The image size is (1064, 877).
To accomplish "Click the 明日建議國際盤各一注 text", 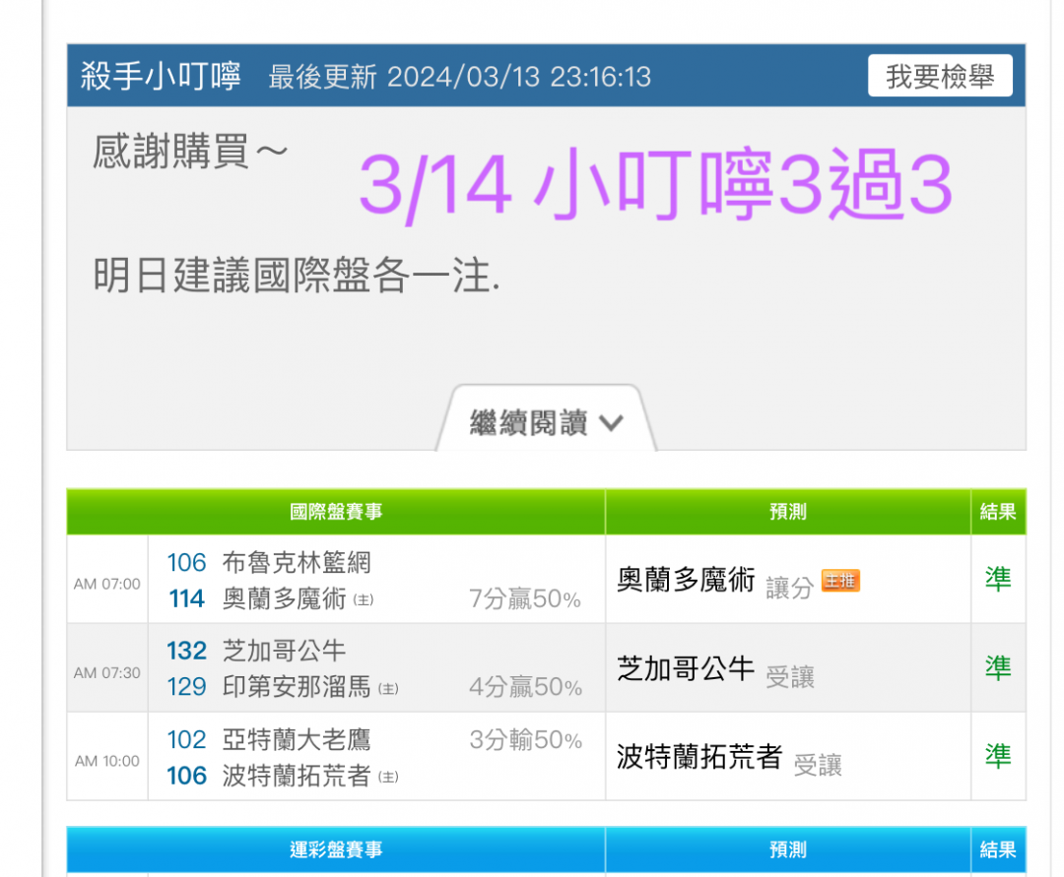I will 297,276.
